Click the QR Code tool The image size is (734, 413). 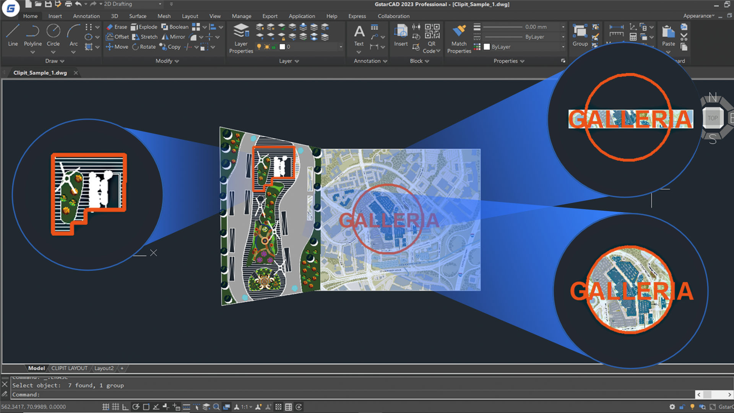coord(432,38)
